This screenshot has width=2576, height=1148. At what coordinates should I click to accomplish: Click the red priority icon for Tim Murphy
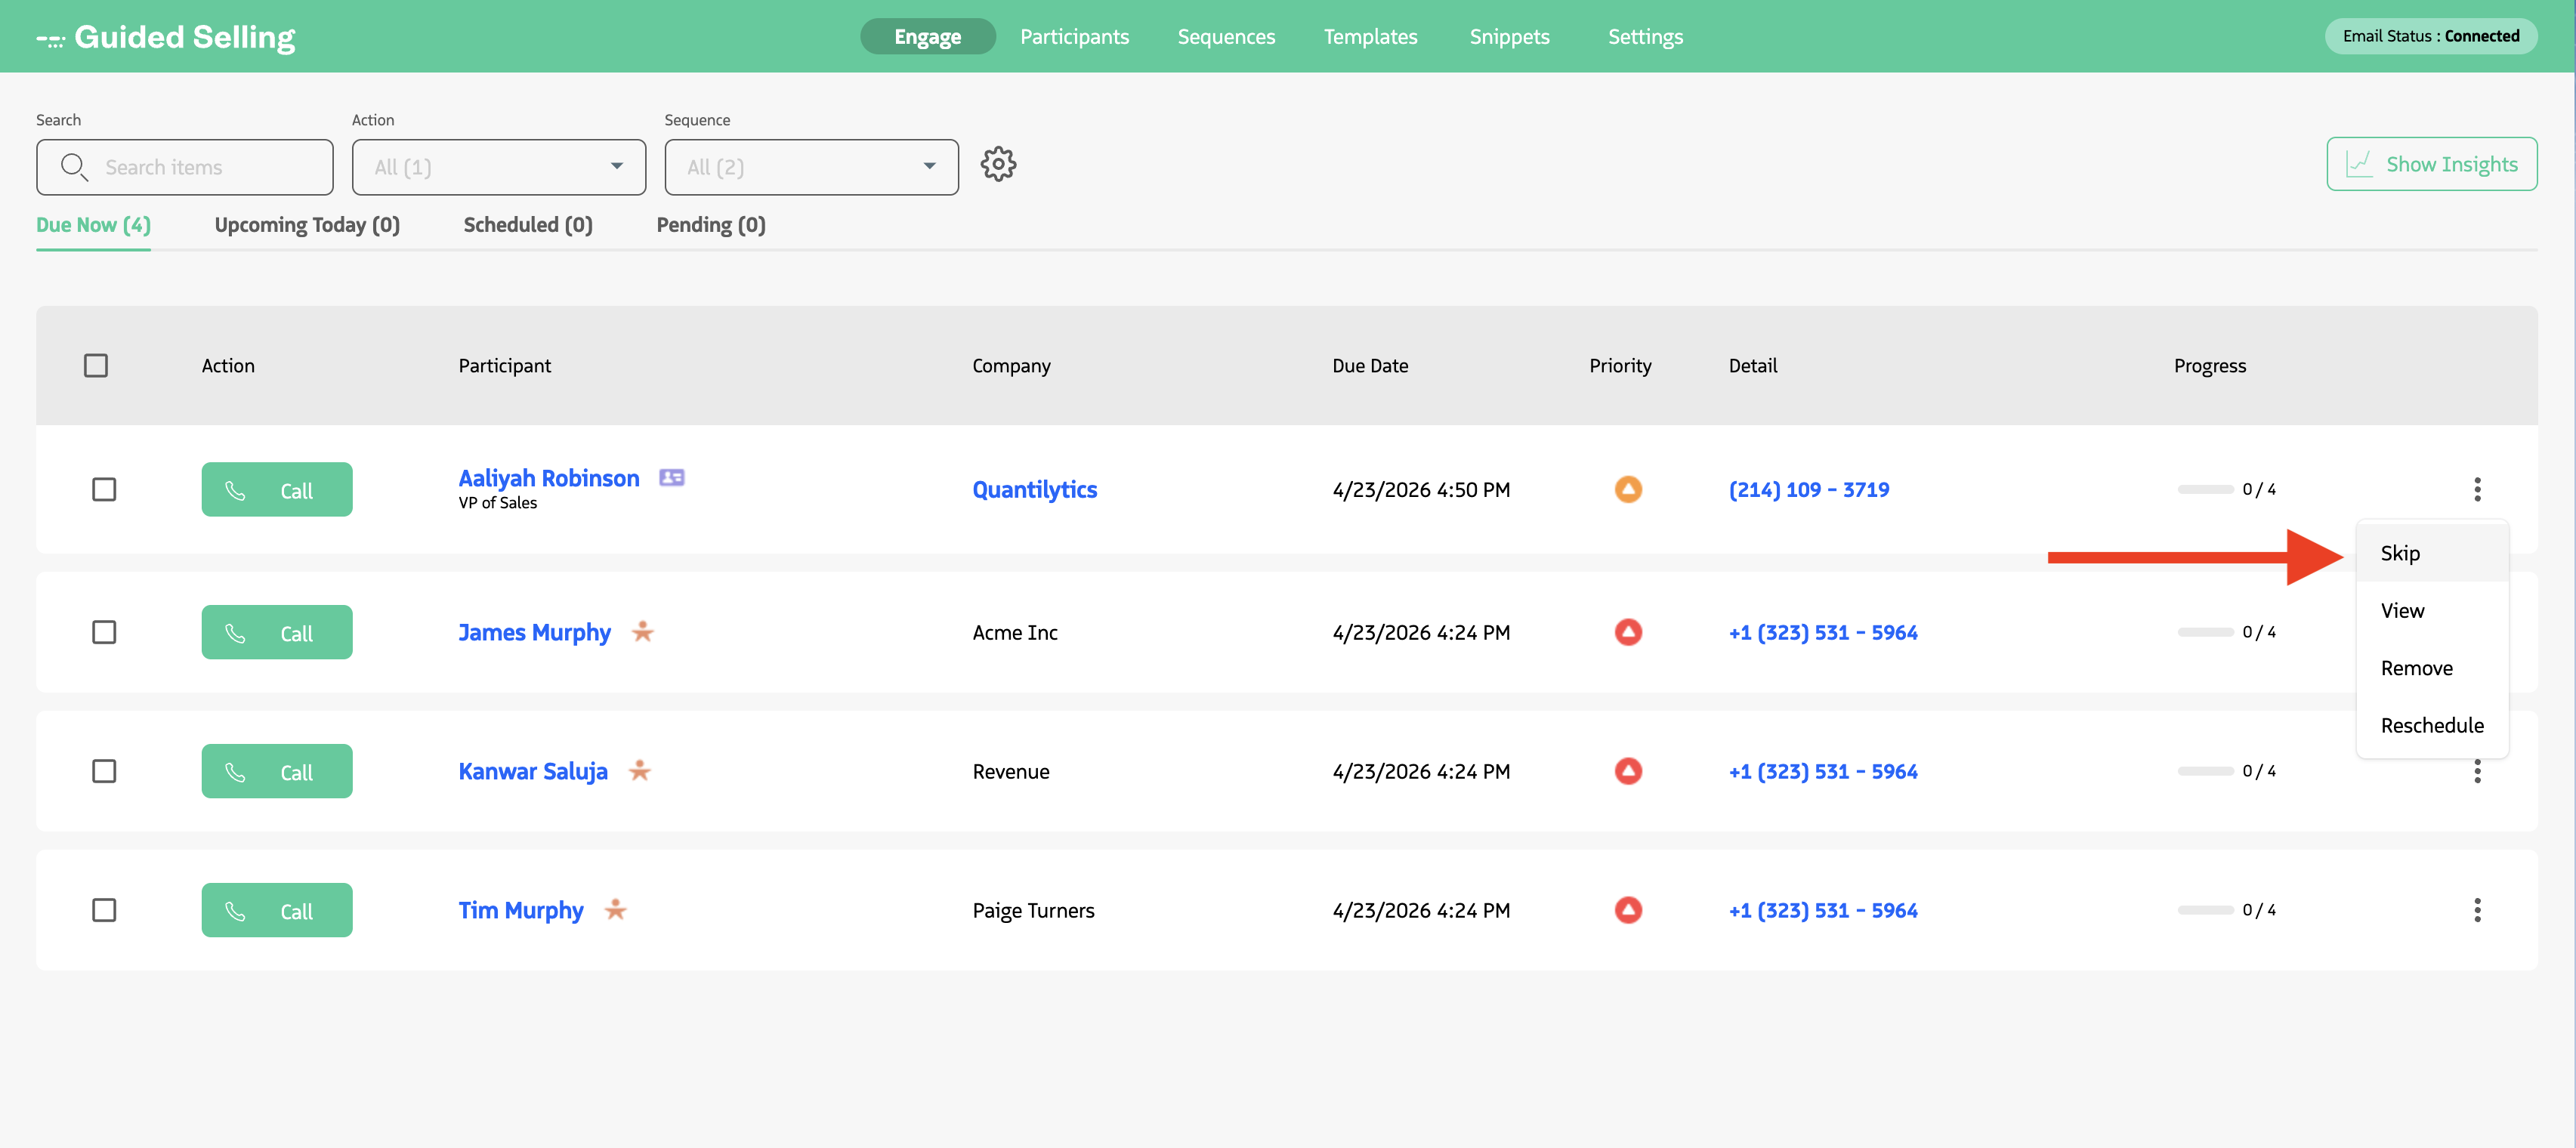pyautogui.click(x=1627, y=910)
